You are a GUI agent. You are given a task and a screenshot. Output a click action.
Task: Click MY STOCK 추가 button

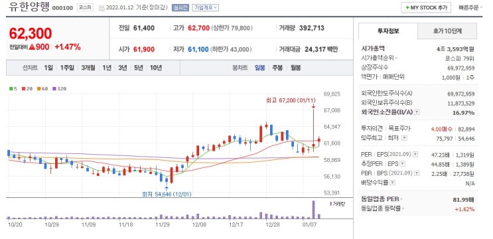[x=426, y=7]
